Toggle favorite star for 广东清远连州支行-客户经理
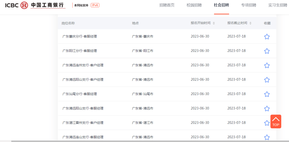The width and height of the screenshot is (289, 142). tap(267, 65)
